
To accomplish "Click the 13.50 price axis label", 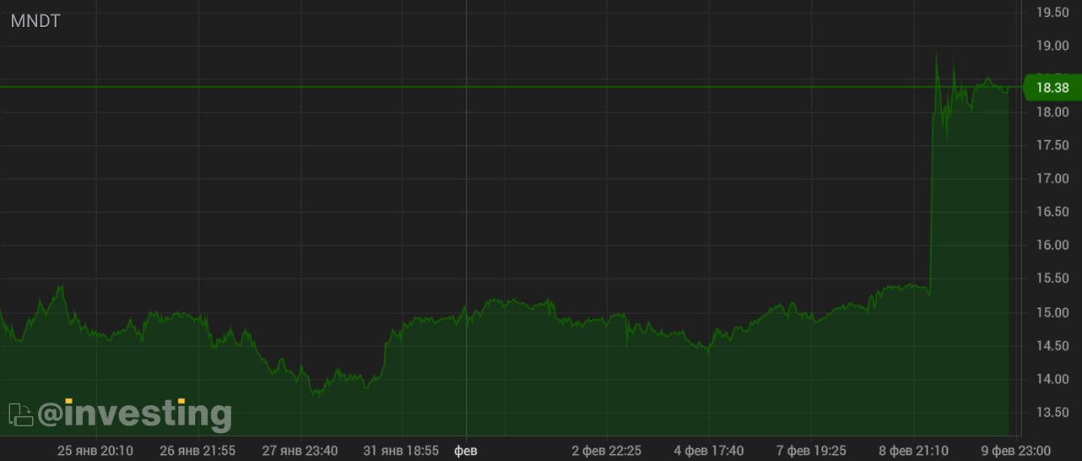I will point(1052,412).
